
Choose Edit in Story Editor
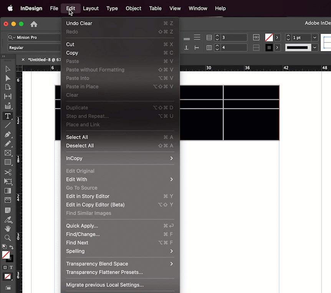click(120, 196)
